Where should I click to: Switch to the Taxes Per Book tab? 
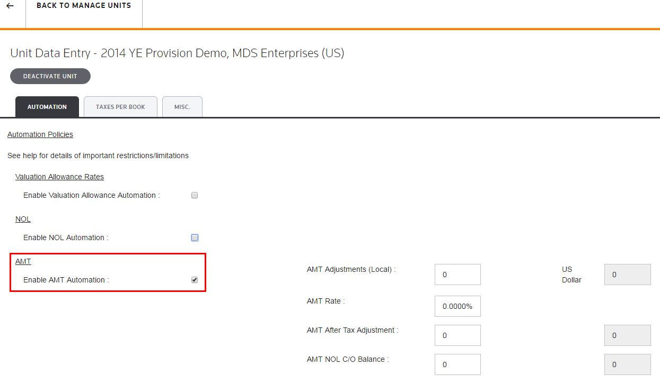(120, 107)
